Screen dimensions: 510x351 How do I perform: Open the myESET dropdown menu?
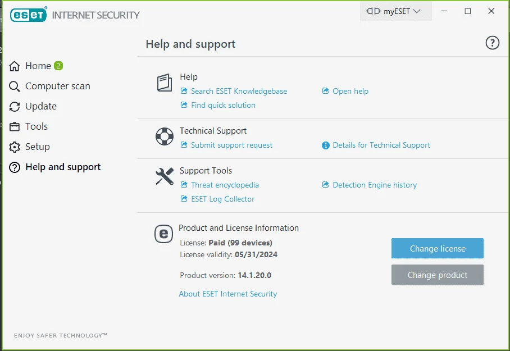(396, 11)
